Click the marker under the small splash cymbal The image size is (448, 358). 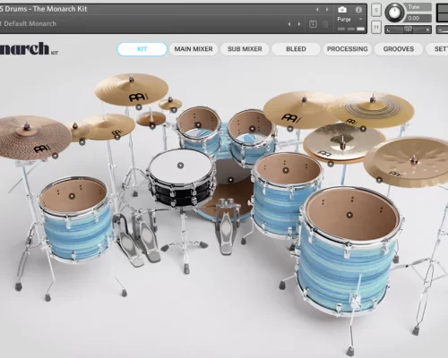pos(174,110)
